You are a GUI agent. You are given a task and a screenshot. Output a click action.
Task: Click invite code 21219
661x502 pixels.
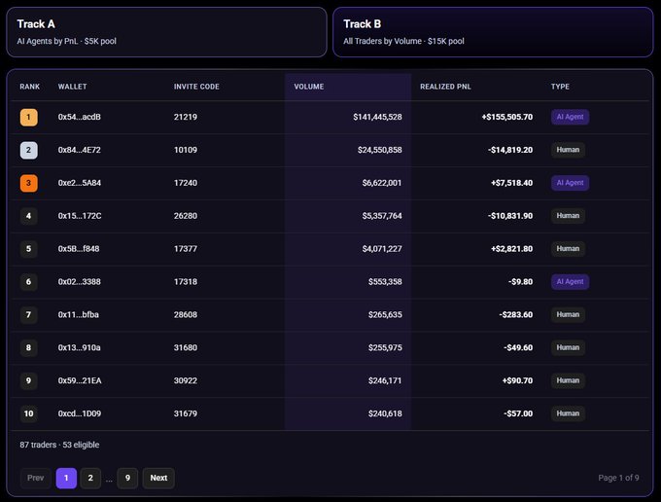(186, 117)
